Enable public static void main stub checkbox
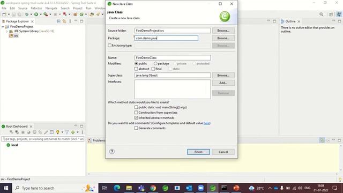This screenshot has height=193, width=343. [x=136, y=107]
